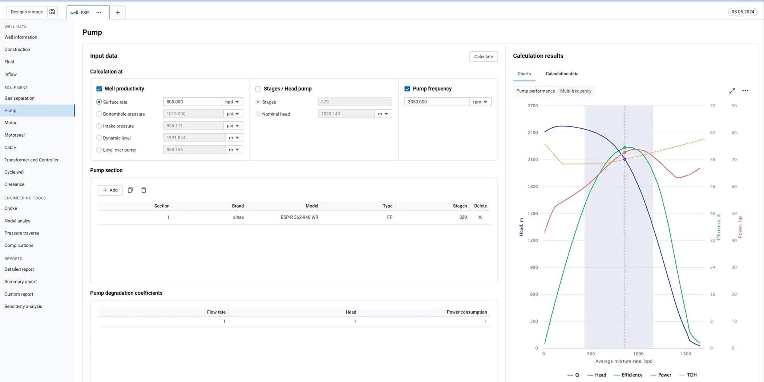Open the Nominal head unit dropdown
The height and width of the screenshot is (382, 764).
[383, 114]
